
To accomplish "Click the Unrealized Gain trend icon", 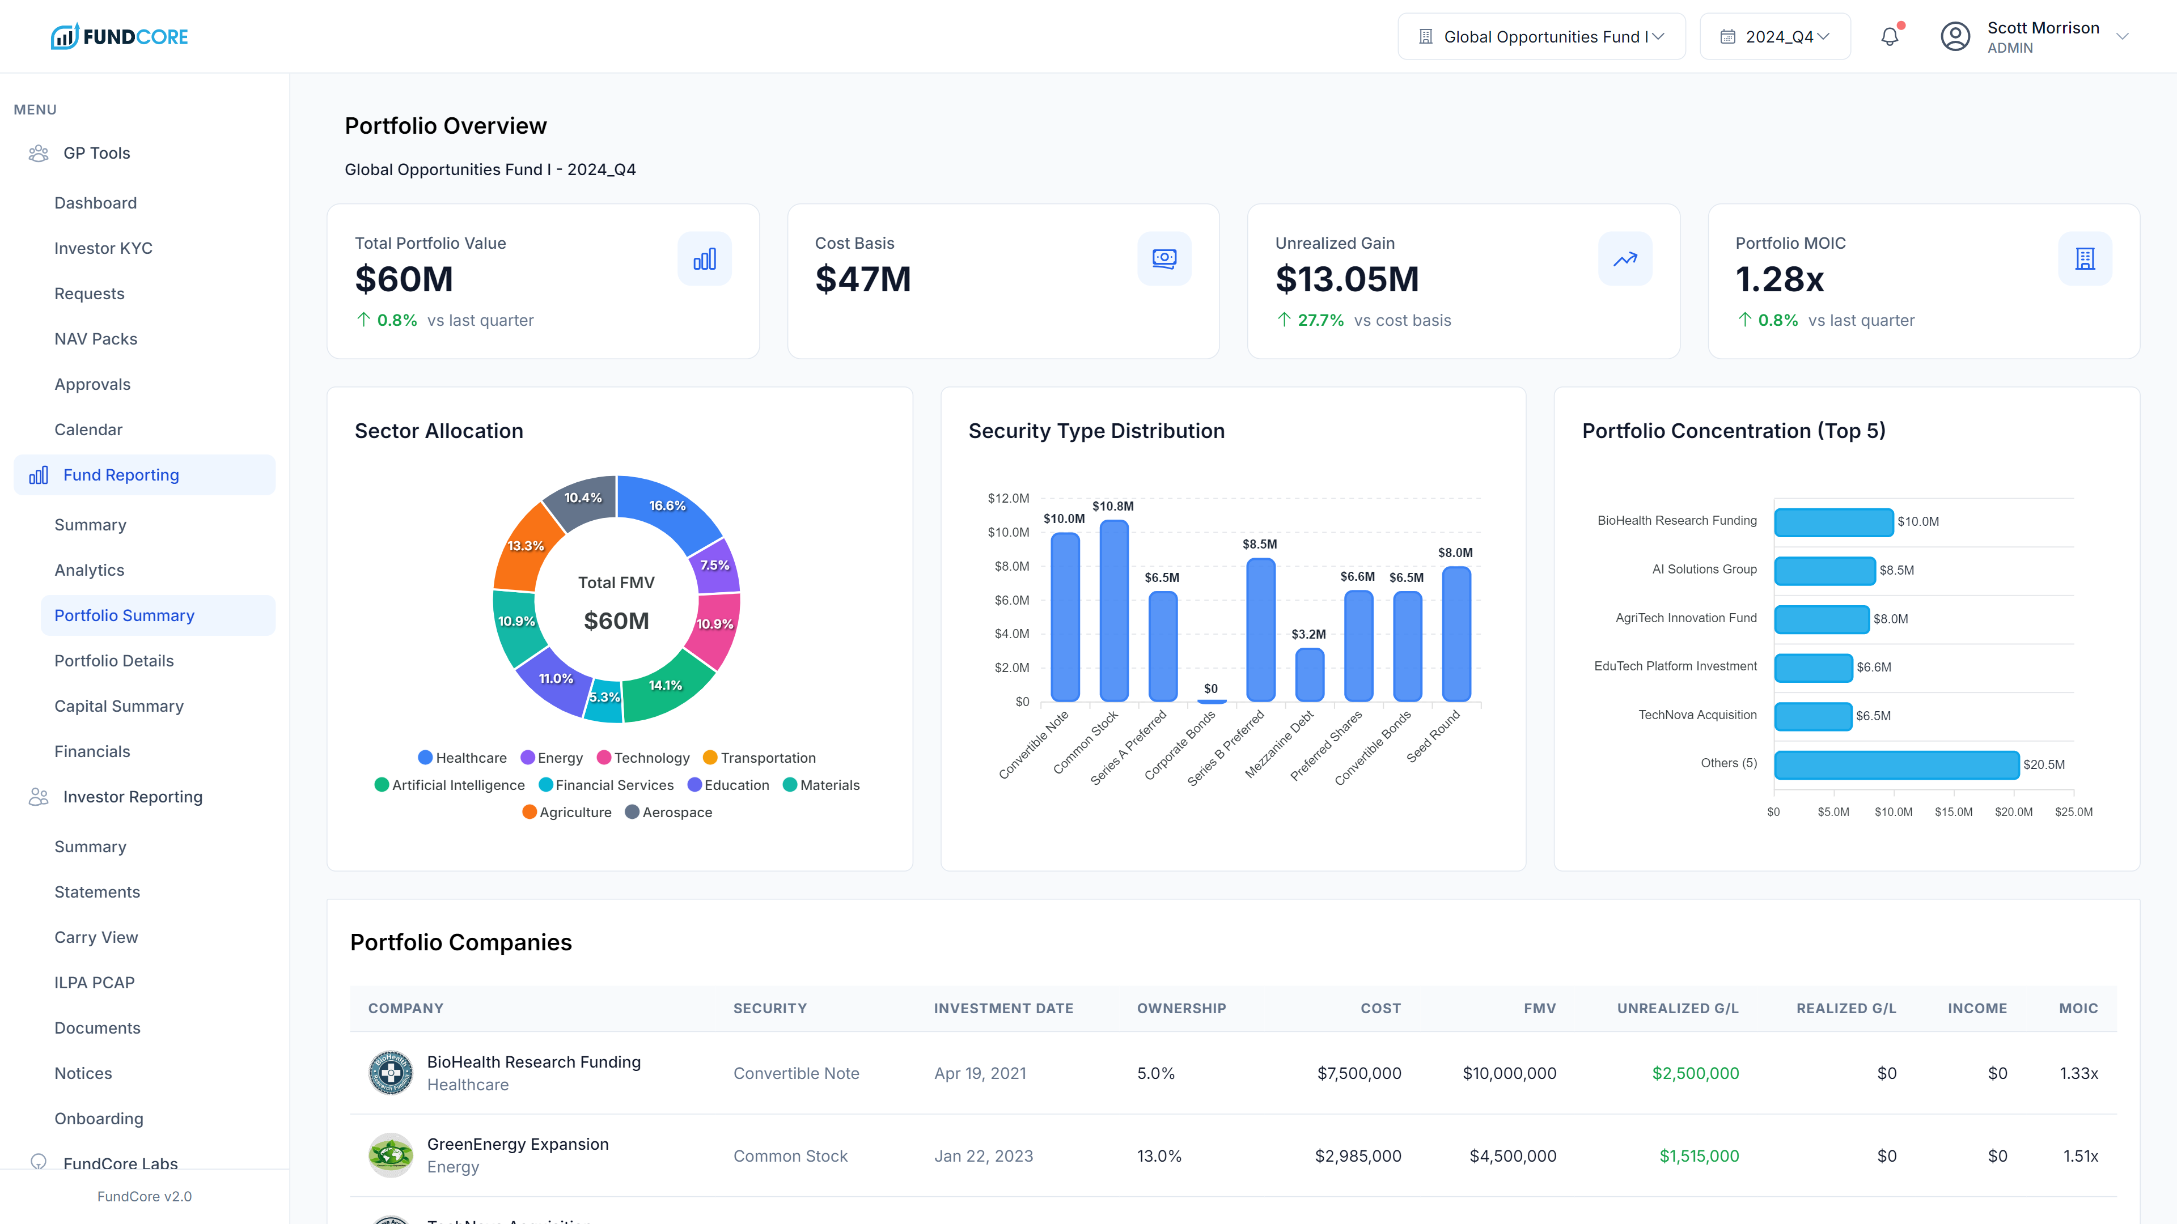I will (1625, 258).
